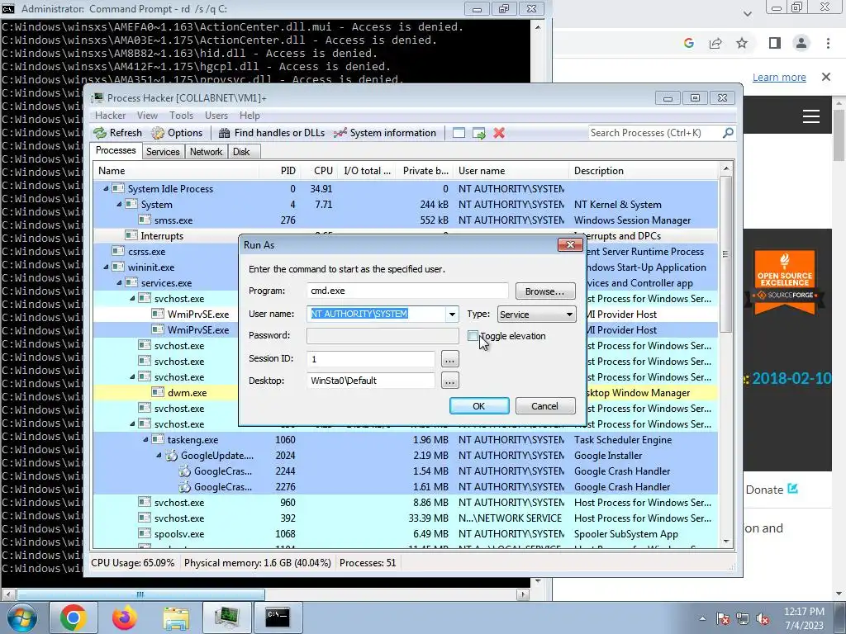This screenshot has width=846, height=634.
Task: Click the ellipsis button beside Session ID
Action: (450, 358)
